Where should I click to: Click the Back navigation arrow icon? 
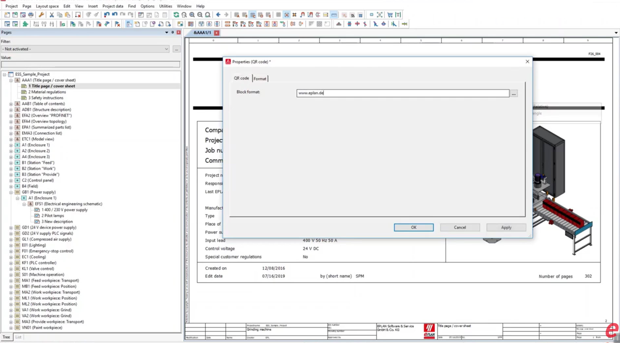pos(218,15)
